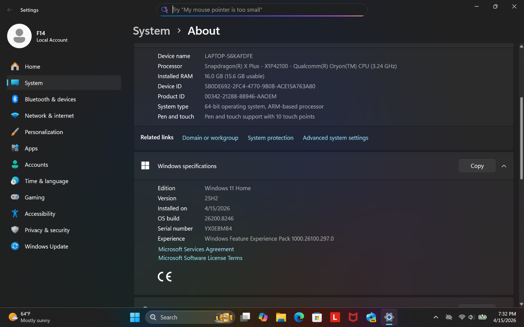
Task: Click the Gaming controller icon
Action: 15,197
